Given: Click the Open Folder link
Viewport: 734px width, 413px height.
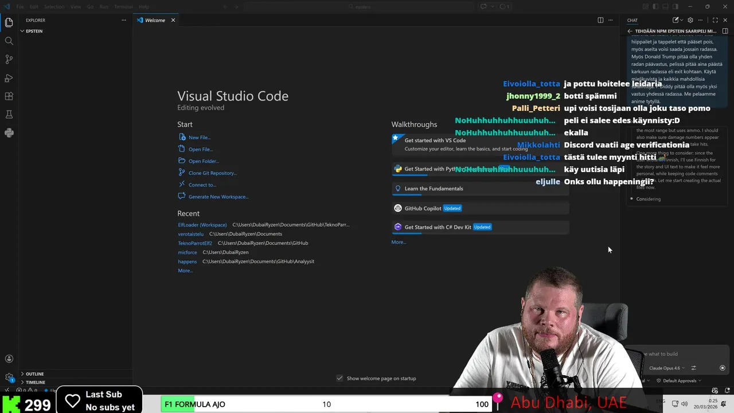Looking at the screenshot, I should pos(204,161).
